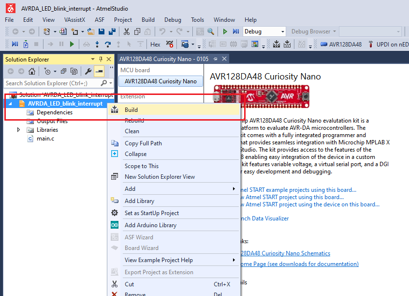Select AVR128DA48 Curiosity Nano board entry
Image resolution: width=409 pixels, height=296 pixels.
(x=161, y=81)
